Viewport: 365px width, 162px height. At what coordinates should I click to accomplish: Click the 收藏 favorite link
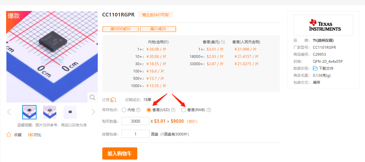pyautogui.click(x=18, y=135)
